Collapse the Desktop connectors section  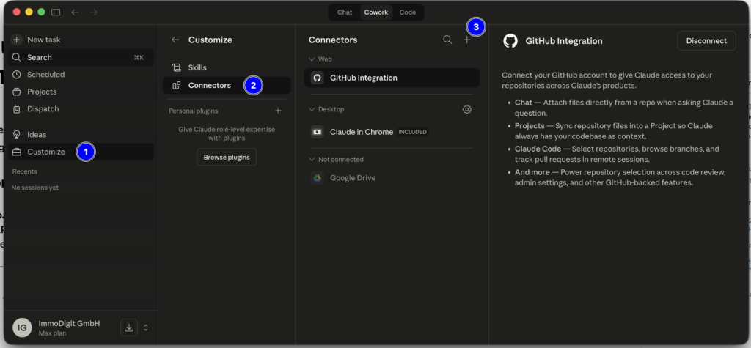click(312, 109)
